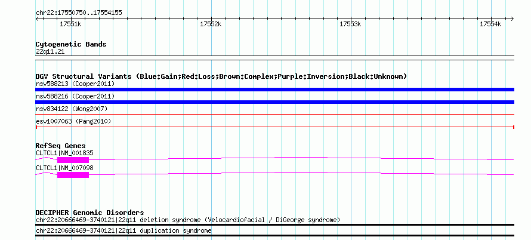
Task: Click the nsv588213 blue gain variant bar
Action: click(274, 90)
